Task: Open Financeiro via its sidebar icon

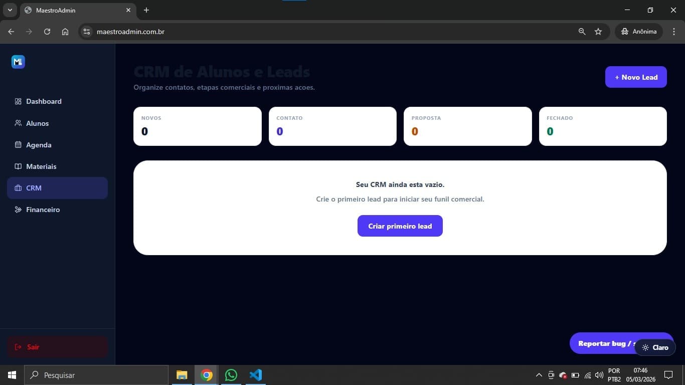Action: [x=18, y=210]
